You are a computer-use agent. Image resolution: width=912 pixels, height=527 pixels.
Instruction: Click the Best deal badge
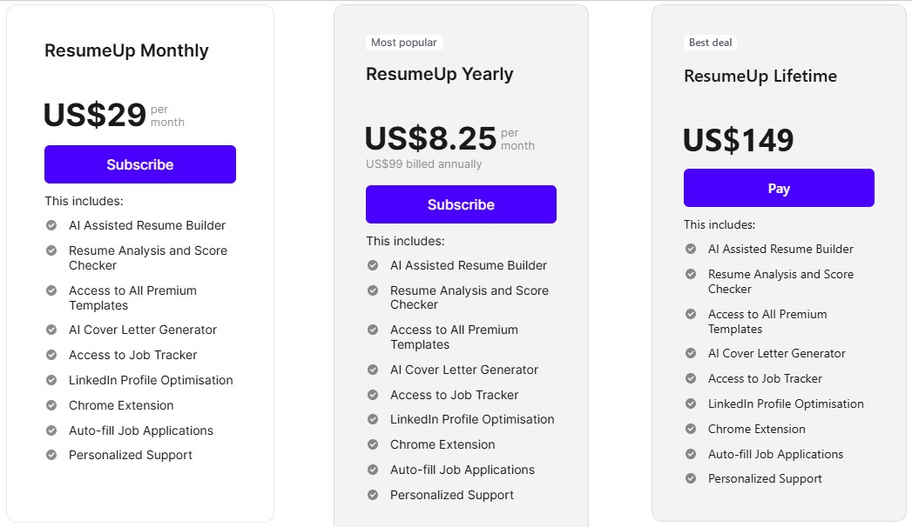click(x=711, y=42)
